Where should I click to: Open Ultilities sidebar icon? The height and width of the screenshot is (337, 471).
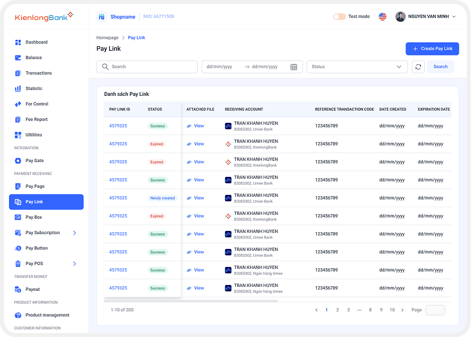(18, 135)
